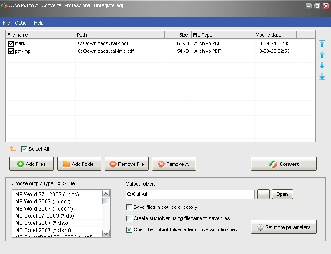Disable Open the output folder after conversion
This screenshot has height=254, width=331.
pyautogui.click(x=129, y=229)
